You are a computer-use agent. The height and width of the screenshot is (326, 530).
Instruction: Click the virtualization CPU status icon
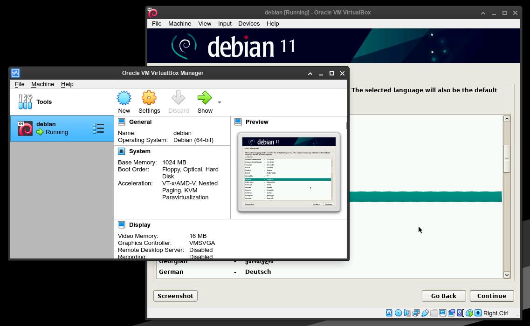(x=460, y=313)
